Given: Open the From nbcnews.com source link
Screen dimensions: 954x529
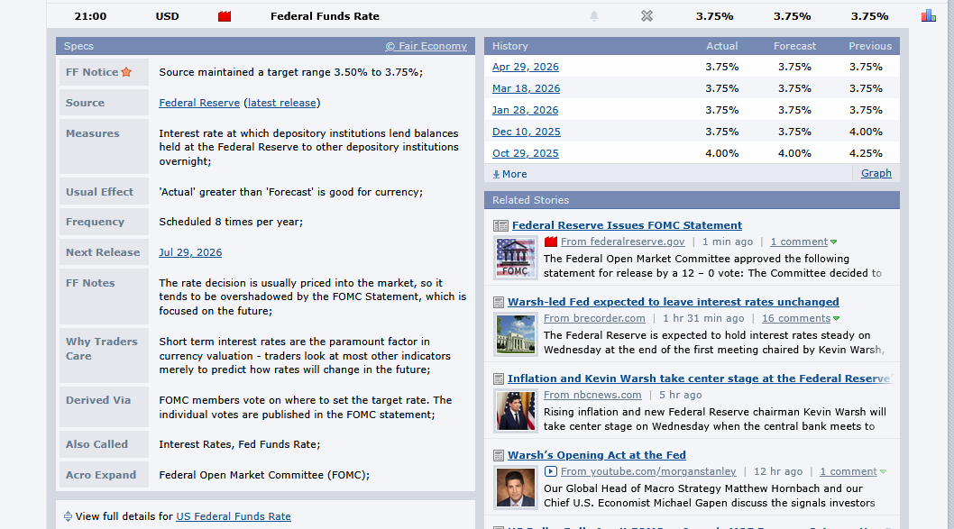Looking at the screenshot, I should pos(592,395).
